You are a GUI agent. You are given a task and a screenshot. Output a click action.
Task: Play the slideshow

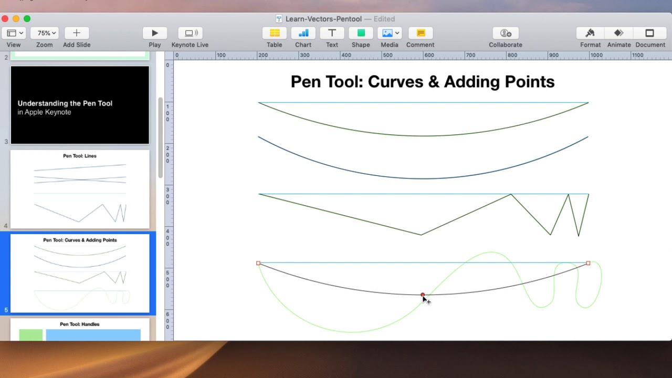[x=154, y=33]
